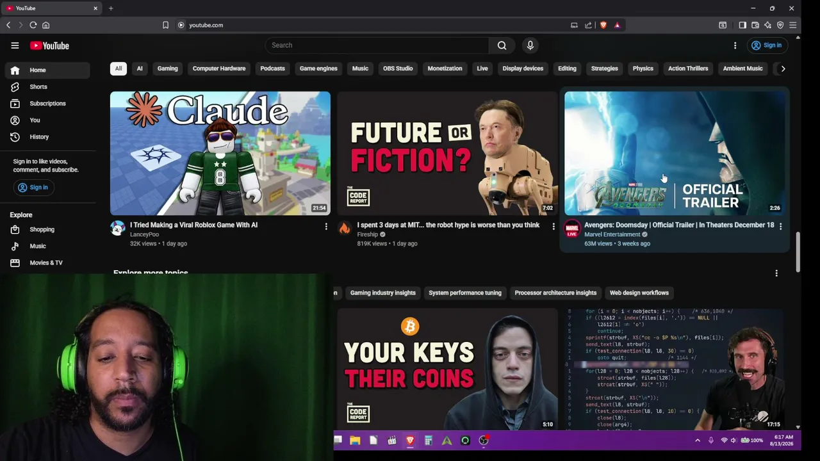Open the Brave Rewards triangle icon
Image resolution: width=820 pixels, height=461 pixels.
coord(617,25)
